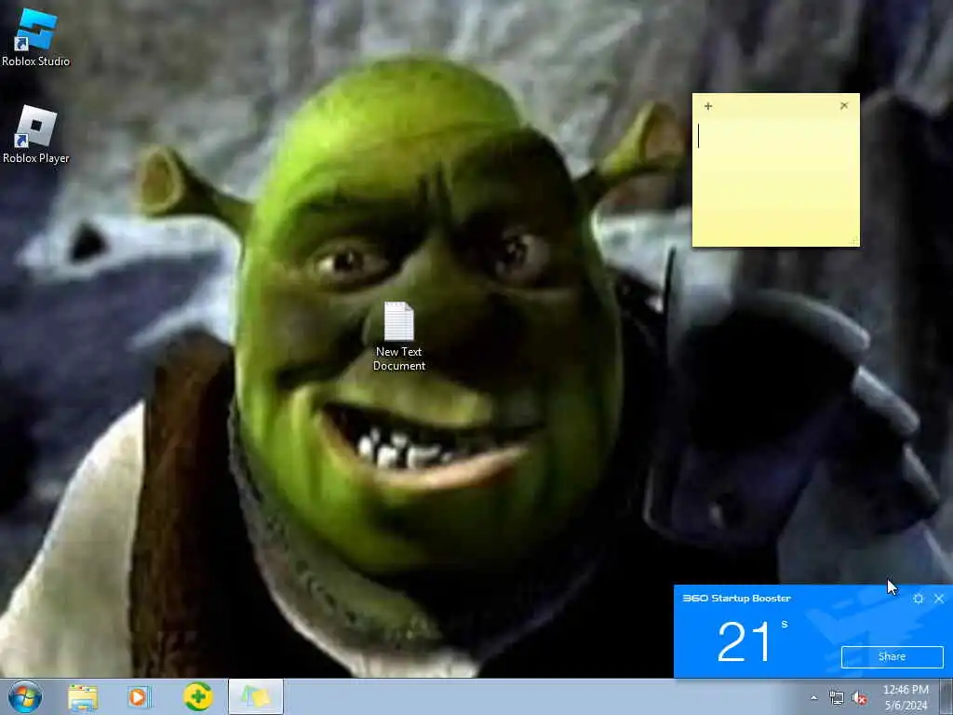Click the sticky note resize grip corner
Viewport: 953px width, 715px height.
(854, 241)
